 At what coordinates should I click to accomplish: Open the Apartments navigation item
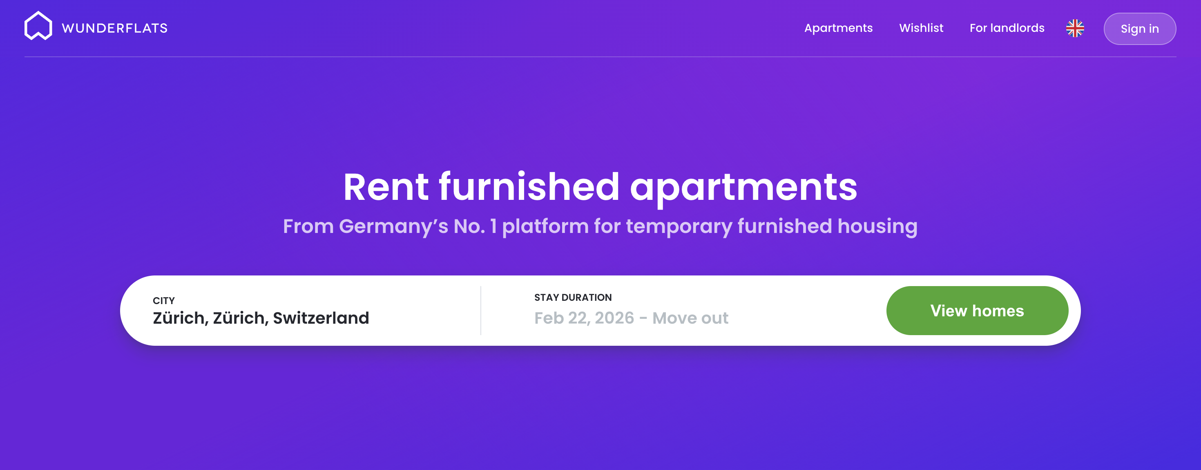pyautogui.click(x=838, y=28)
